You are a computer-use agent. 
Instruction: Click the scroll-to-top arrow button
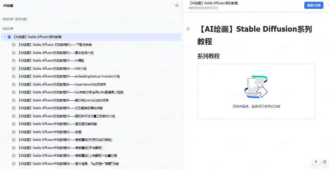(316, 162)
